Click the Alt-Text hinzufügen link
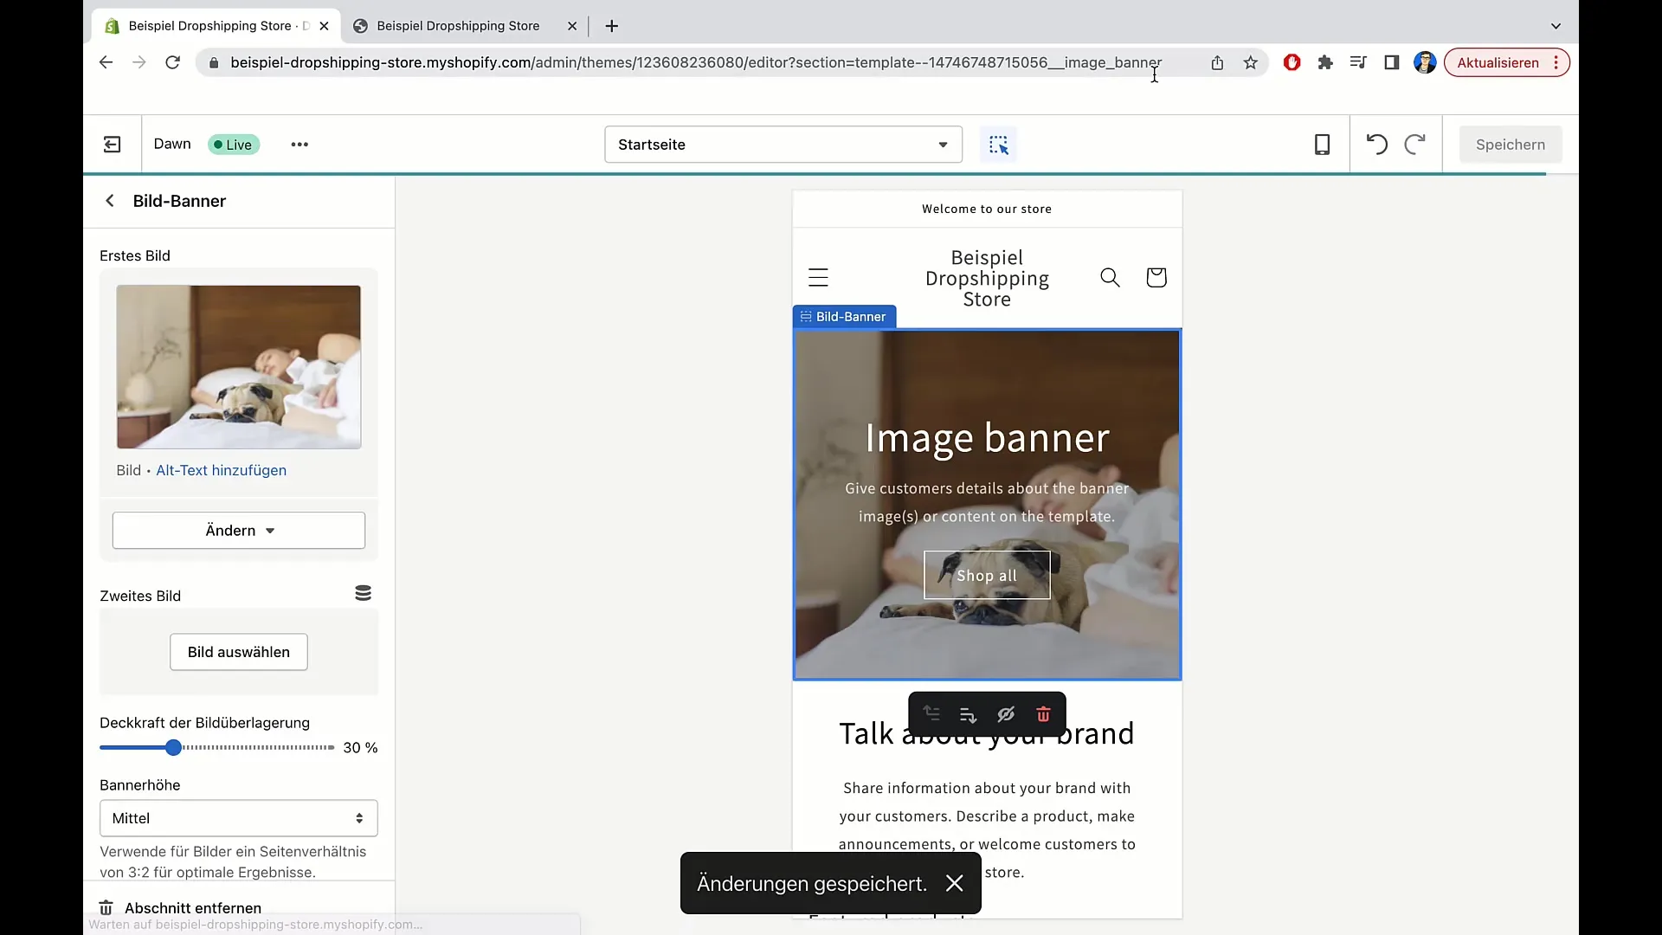 (x=222, y=469)
